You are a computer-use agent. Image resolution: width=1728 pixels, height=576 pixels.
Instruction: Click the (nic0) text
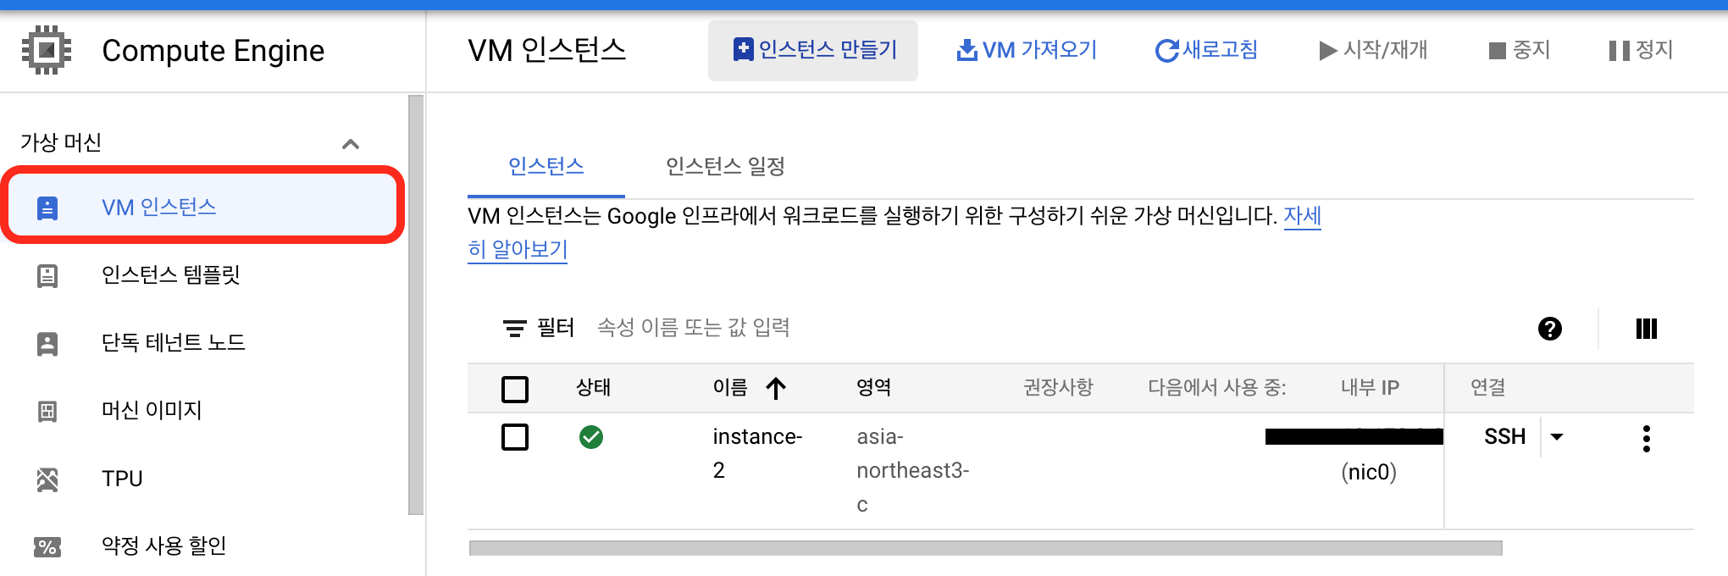tap(1369, 472)
